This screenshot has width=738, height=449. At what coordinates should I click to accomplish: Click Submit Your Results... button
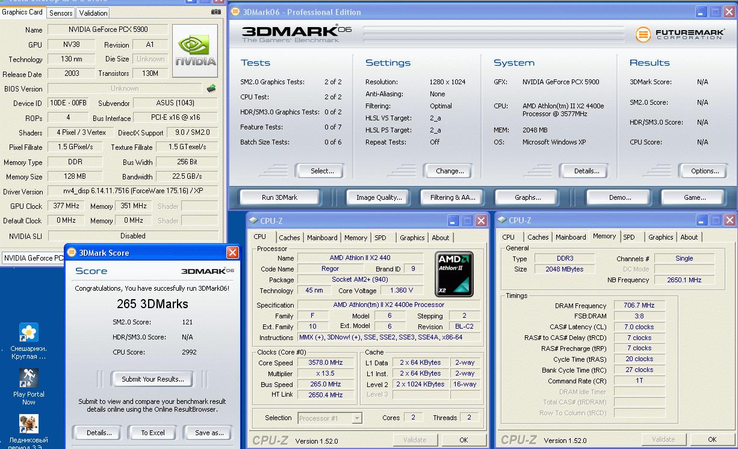[153, 379]
